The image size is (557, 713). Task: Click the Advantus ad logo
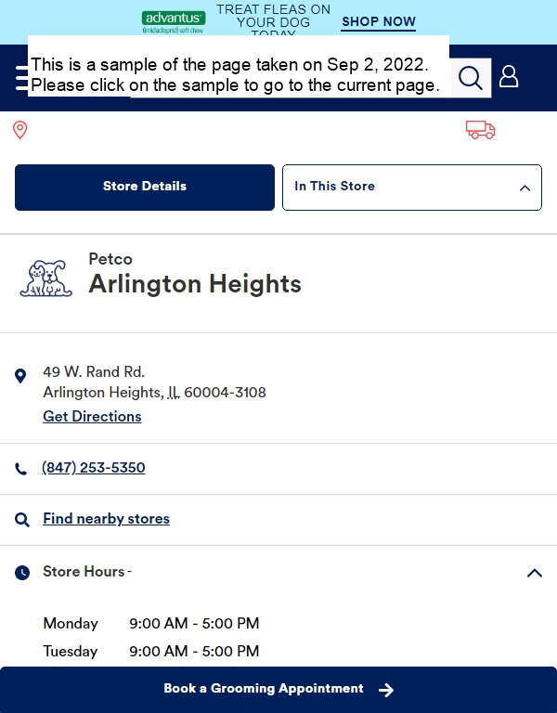point(174,22)
